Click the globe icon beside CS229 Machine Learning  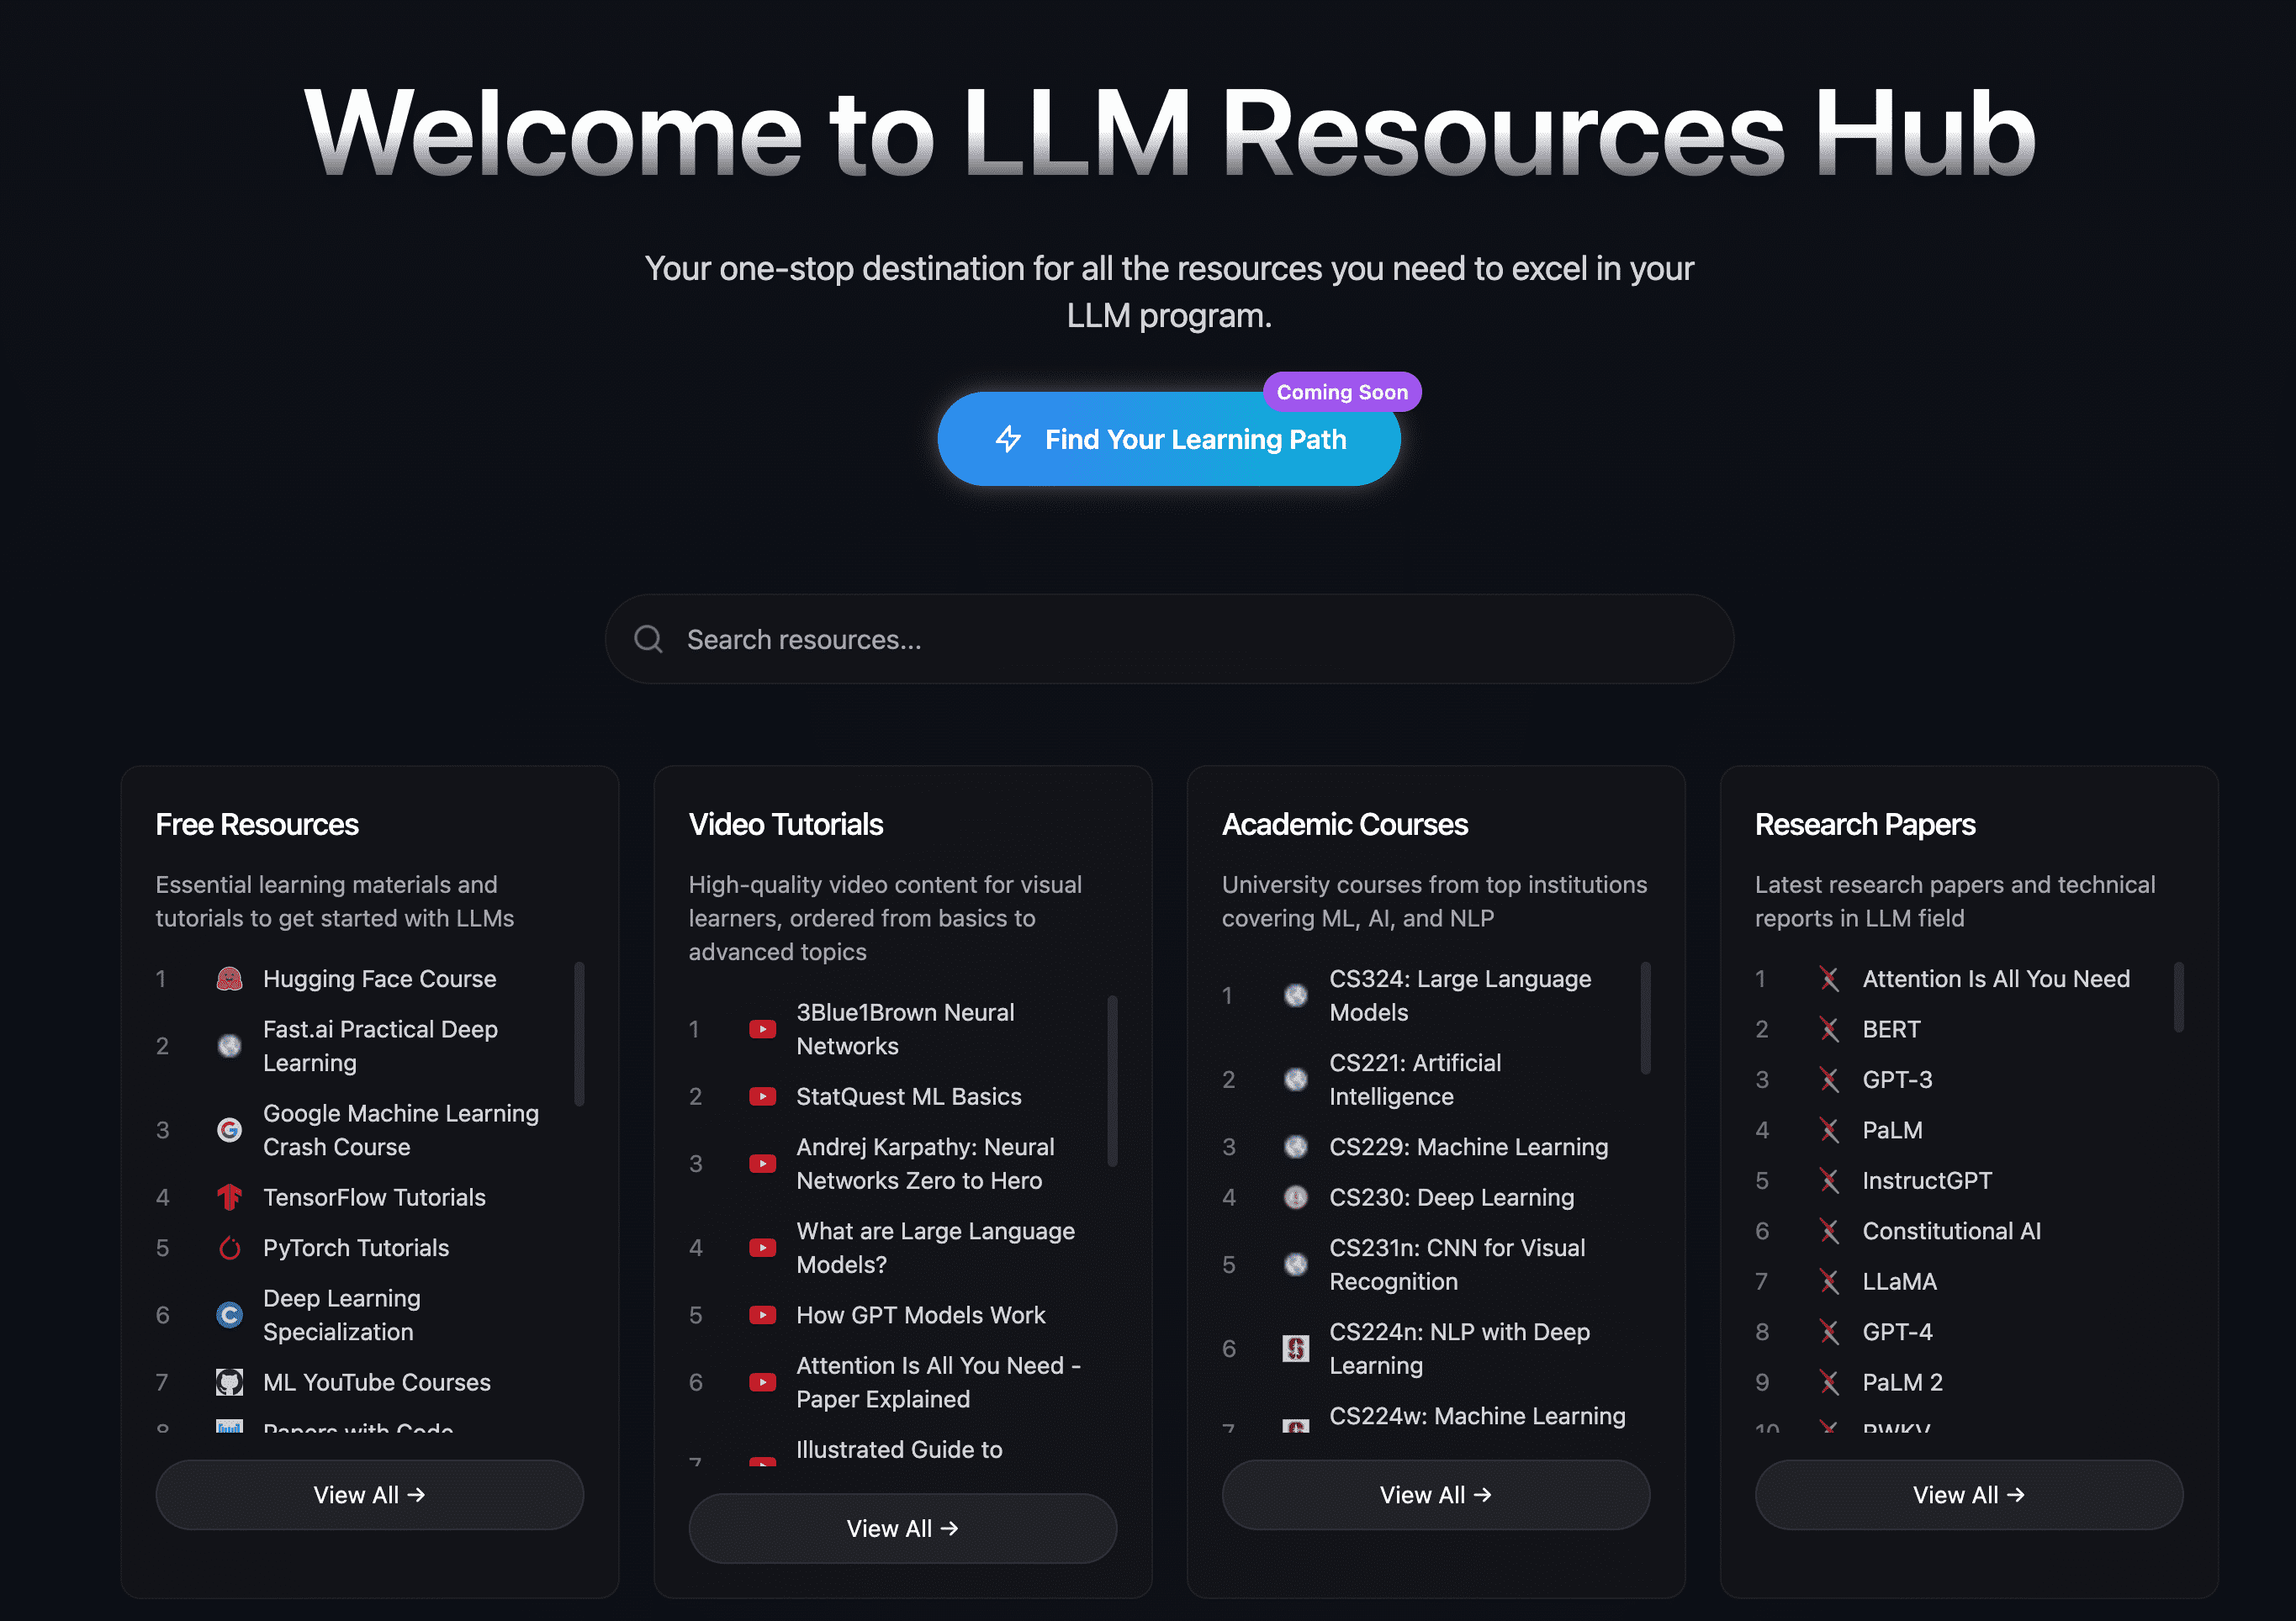click(1295, 1147)
